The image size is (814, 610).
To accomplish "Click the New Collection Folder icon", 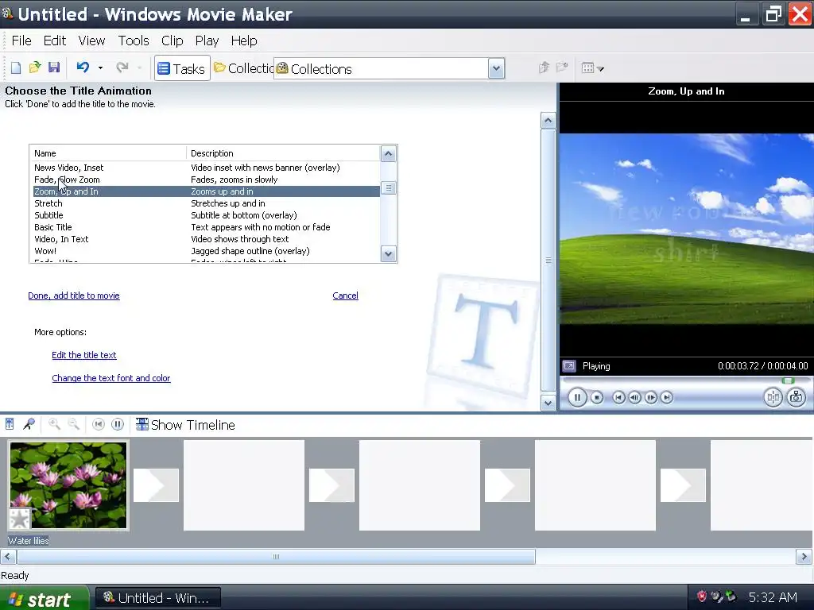I will coord(562,68).
